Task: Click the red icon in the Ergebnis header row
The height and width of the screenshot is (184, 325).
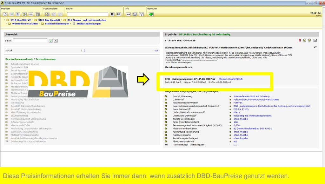Action: (300, 40)
